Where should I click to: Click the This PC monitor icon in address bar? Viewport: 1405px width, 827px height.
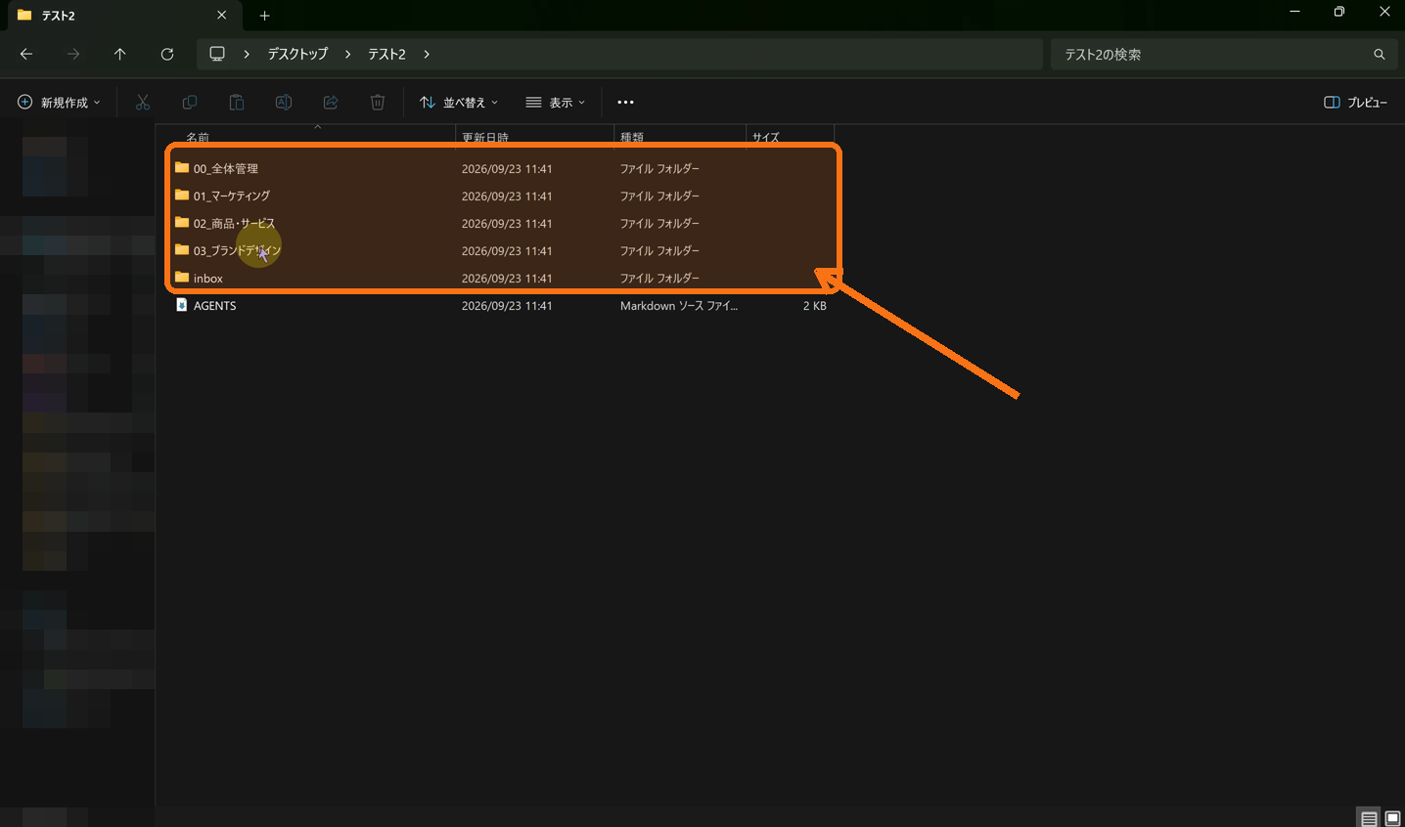217,54
